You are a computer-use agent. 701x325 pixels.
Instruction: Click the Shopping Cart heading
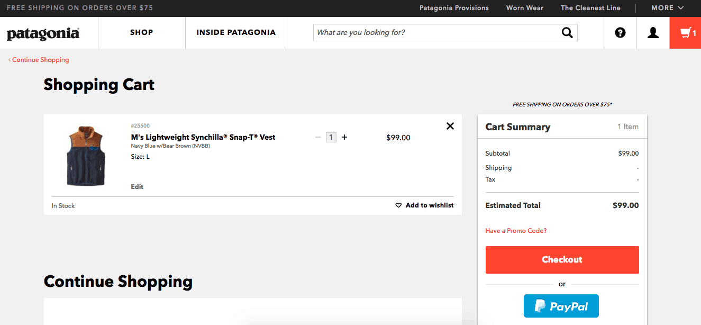pos(99,85)
